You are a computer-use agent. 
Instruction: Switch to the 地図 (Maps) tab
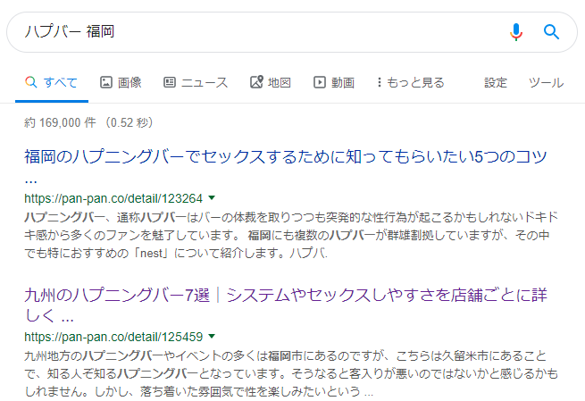(x=271, y=82)
